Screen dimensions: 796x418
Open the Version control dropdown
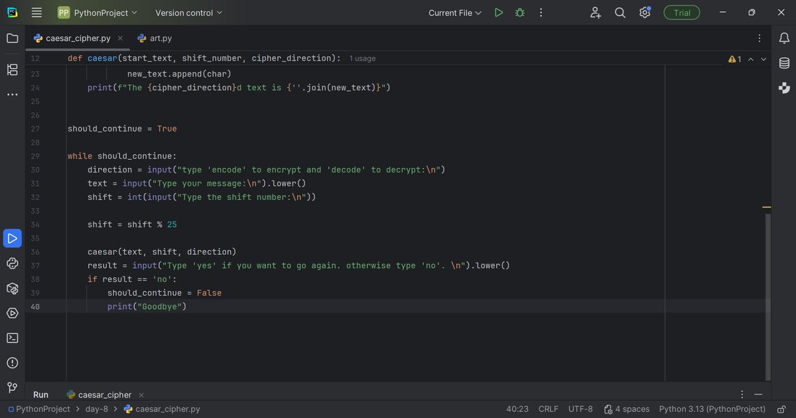(x=189, y=13)
